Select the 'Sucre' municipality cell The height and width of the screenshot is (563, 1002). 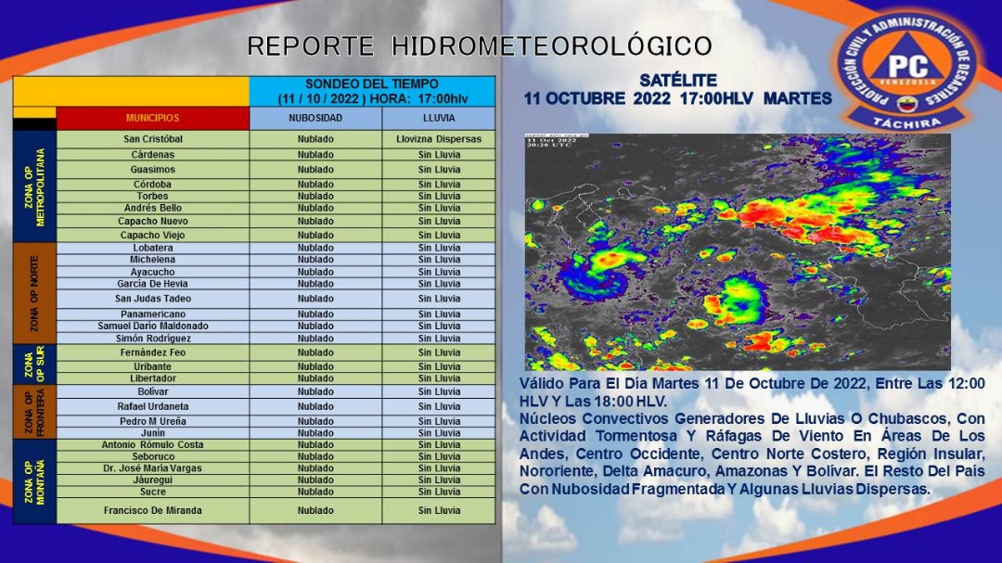[x=153, y=492]
